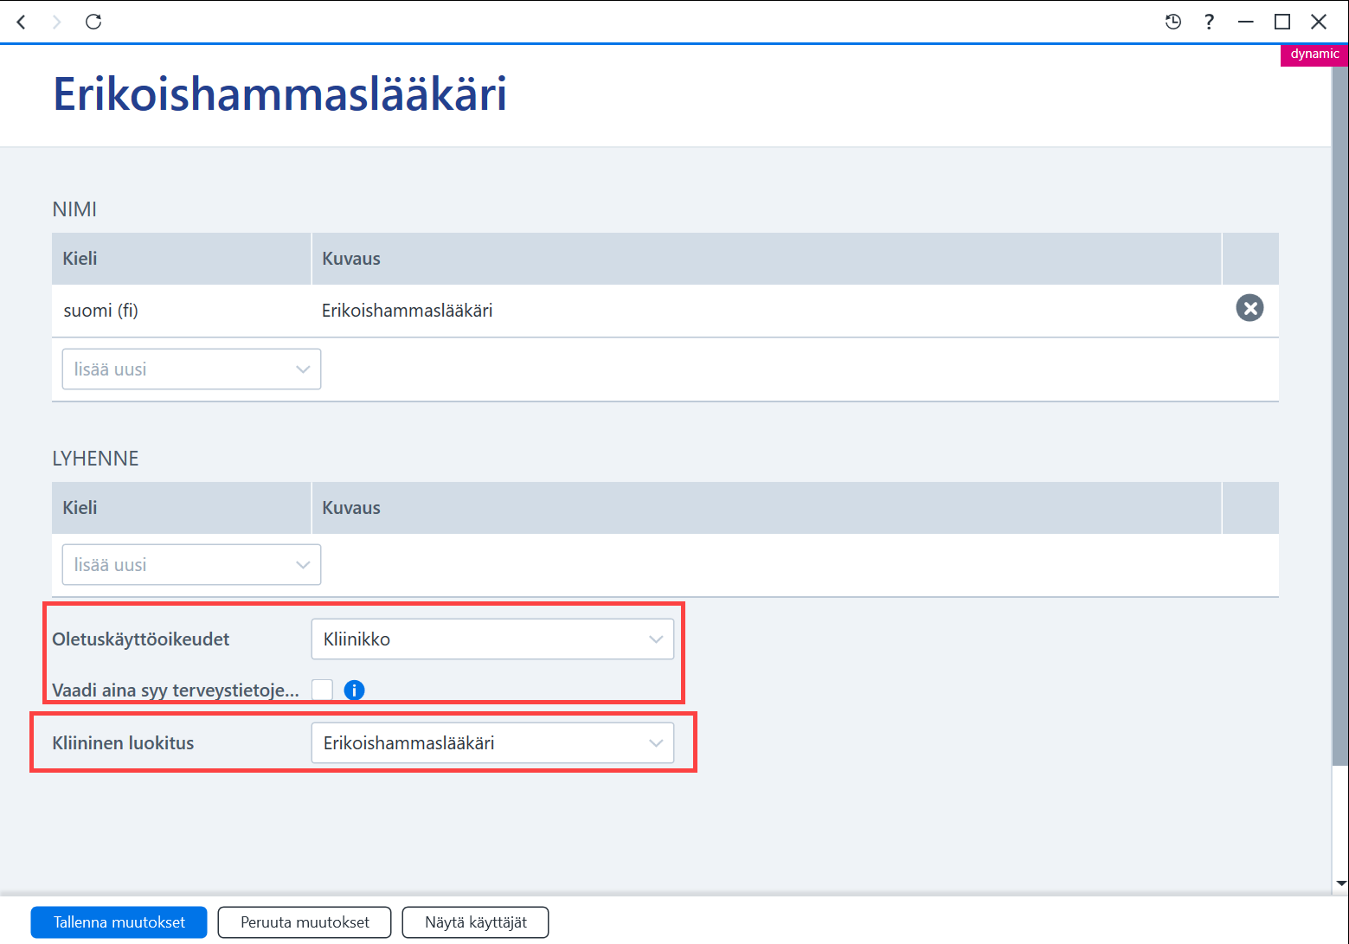The image size is (1349, 944).
Task: Click the scrollbar down arrow
Action: click(x=1341, y=883)
